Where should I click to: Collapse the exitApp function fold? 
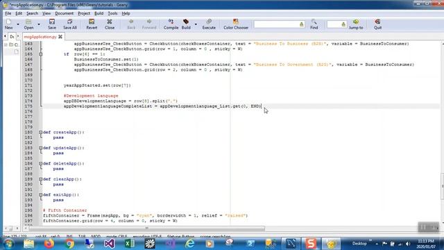41,194
